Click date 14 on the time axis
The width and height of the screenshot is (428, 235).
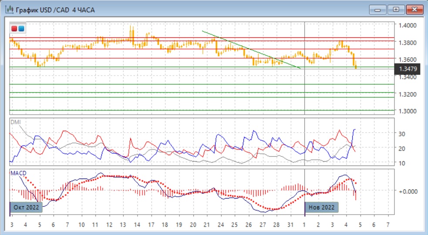pyautogui.click(x=137, y=225)
